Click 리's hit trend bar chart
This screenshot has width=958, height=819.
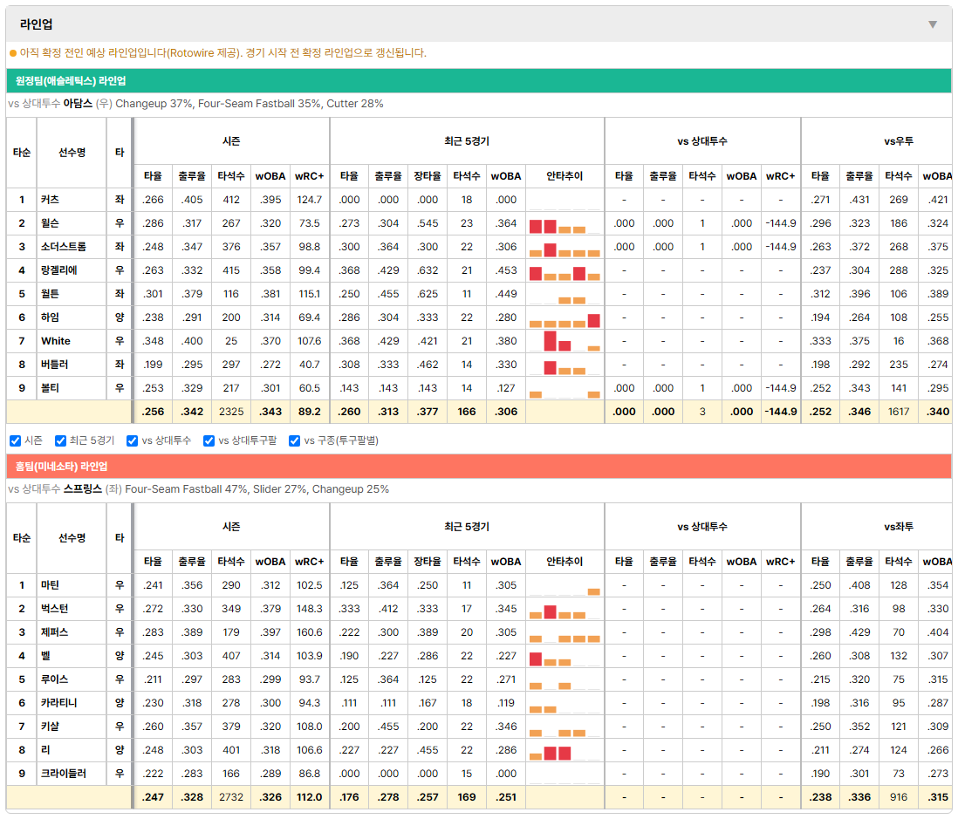coord(565,750)
